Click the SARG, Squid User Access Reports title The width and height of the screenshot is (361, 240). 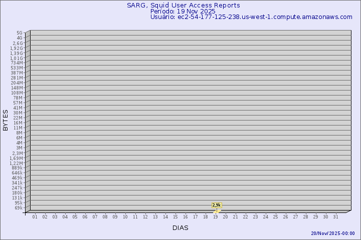pyautogui.click(x=183, y=5)
